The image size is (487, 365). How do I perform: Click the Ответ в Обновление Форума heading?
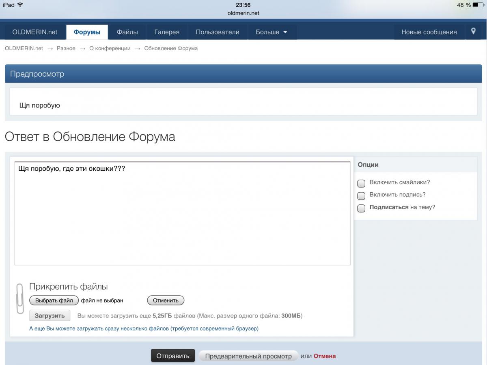click(90, 137)
